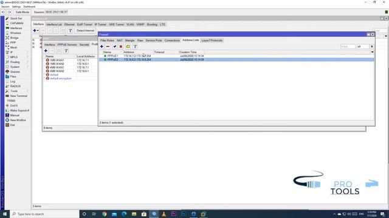Add a new firewall address list entry
The image size is (389, 218).
(102, 47)
